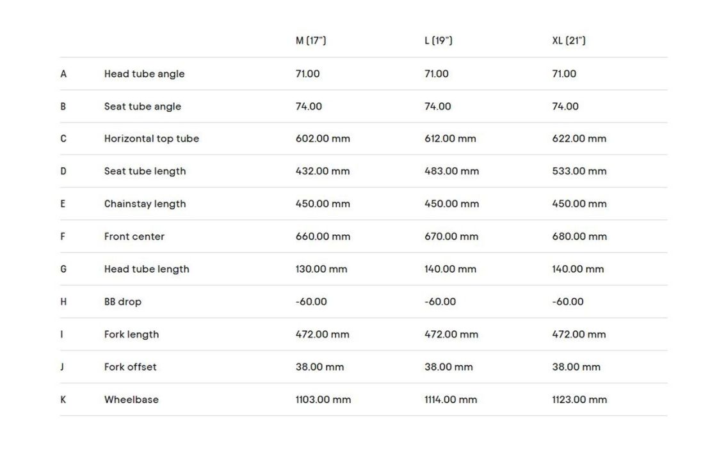The height and width of the screenshot is (453, 726).
Task: Select the 483.00 mm seat tube value
Action: 451,171
